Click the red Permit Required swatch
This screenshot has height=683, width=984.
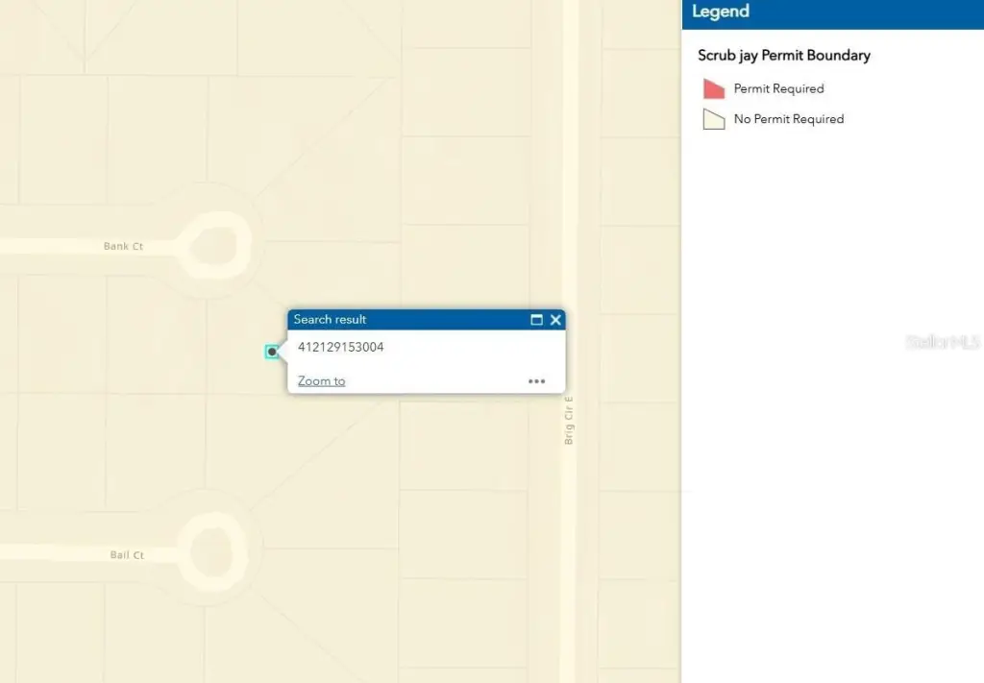pyautogui.click(x=713, y=89)
